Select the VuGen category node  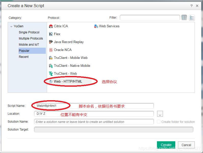(x=19, y=26)
